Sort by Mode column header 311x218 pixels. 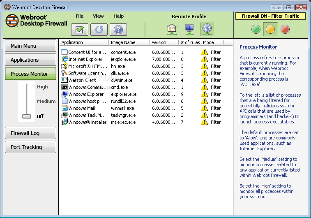click(212, 42)
